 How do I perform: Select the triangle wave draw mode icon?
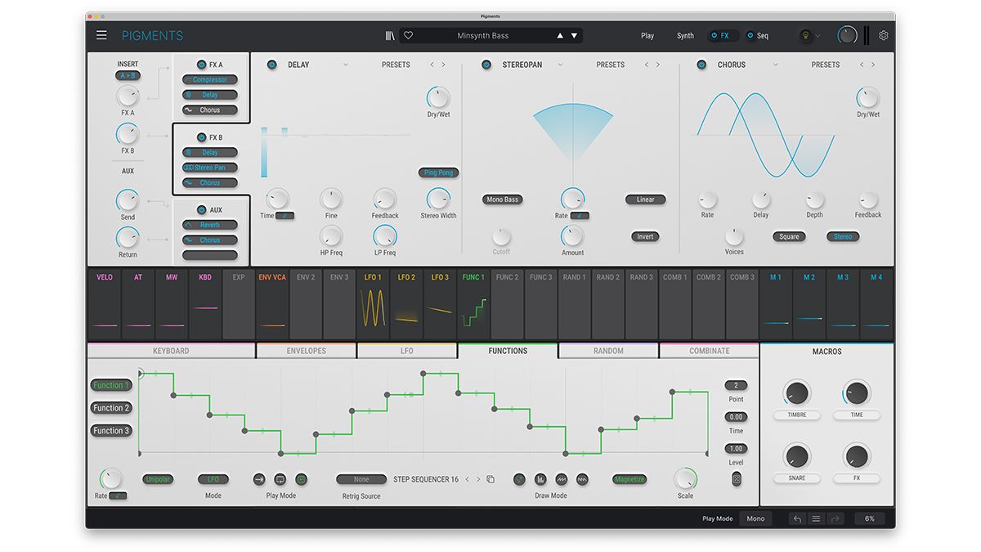[582, 479]
